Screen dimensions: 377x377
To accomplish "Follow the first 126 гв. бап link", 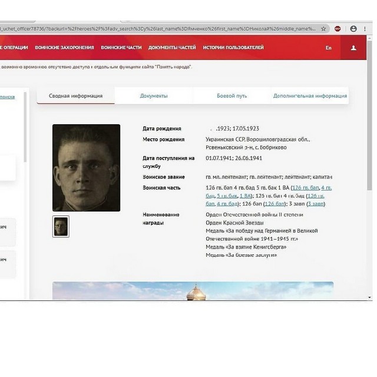I will 306,188.
